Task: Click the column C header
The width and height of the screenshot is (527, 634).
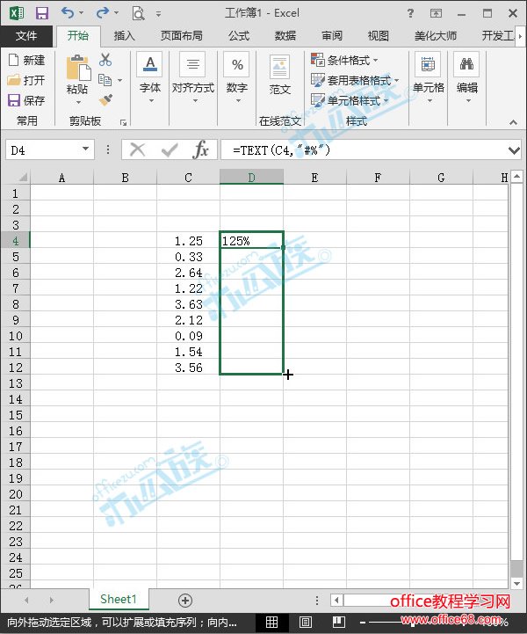Action: pos(188,178)
